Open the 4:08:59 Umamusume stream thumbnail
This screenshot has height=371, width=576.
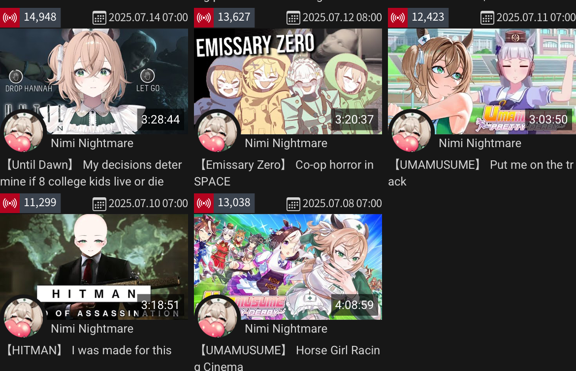pos(288,267)
